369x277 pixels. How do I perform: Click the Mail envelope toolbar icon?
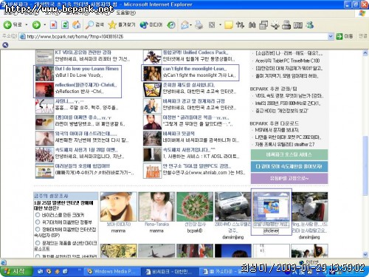[x=184, y=24]
